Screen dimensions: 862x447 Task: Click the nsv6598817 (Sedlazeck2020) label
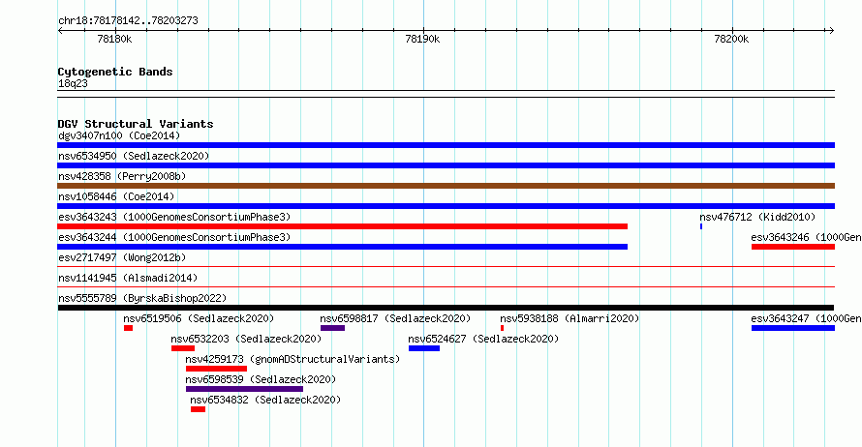pyautogui.click(x=395, y=318)
